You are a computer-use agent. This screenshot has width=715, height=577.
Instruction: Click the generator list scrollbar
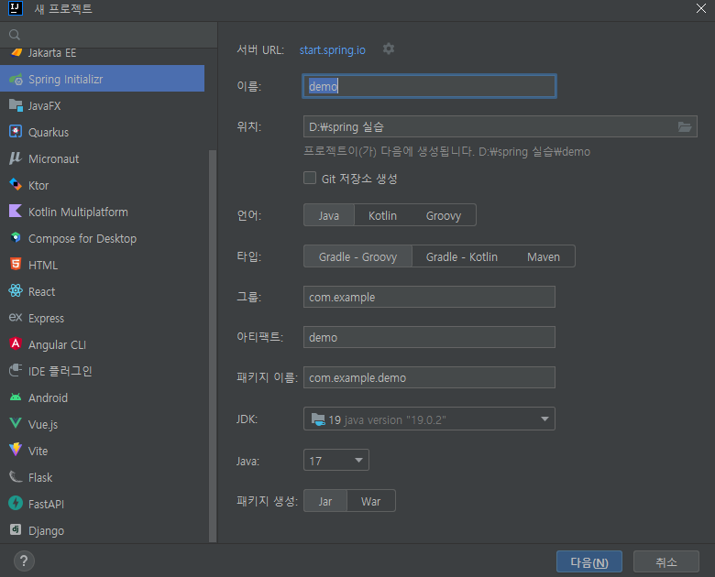click(213, 345)
